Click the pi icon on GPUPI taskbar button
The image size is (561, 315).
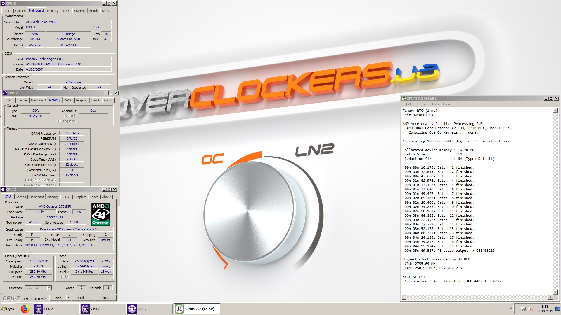179,309
